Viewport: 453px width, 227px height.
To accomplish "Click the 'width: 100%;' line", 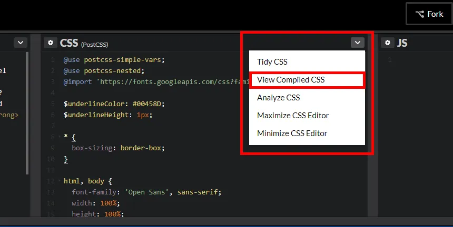I will 96,203.
